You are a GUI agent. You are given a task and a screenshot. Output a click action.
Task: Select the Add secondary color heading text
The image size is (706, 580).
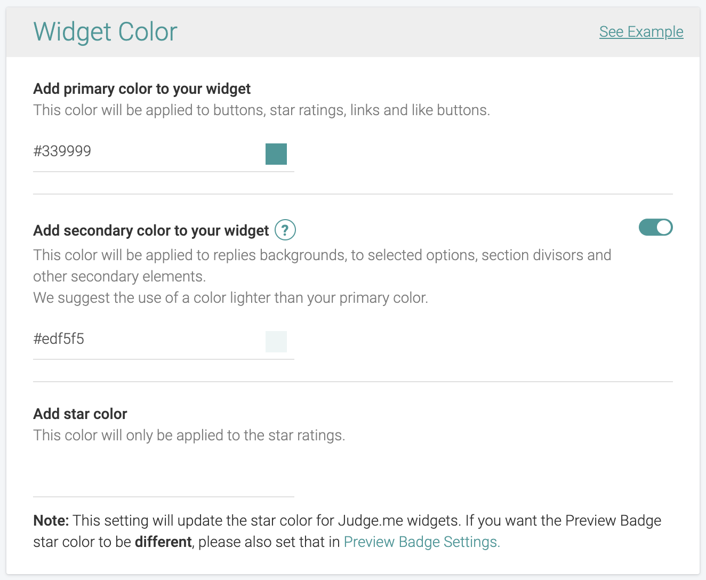click(151, 230)
